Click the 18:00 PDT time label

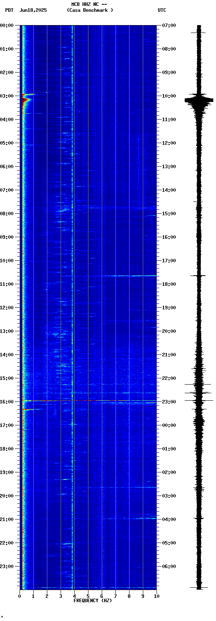tap(7, 449)
